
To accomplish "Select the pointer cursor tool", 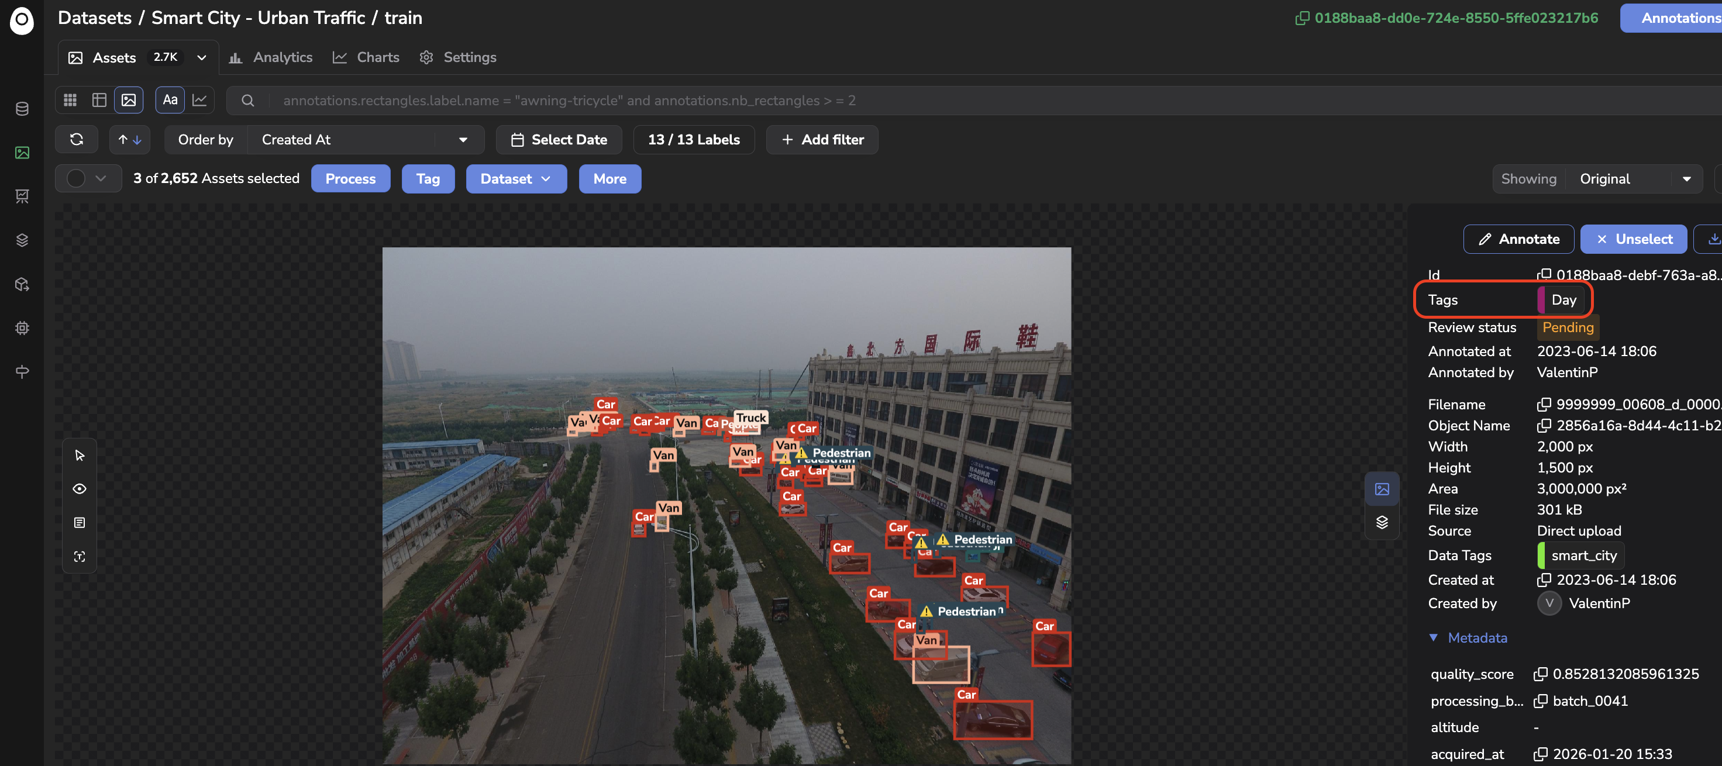I will coord(80,456).
